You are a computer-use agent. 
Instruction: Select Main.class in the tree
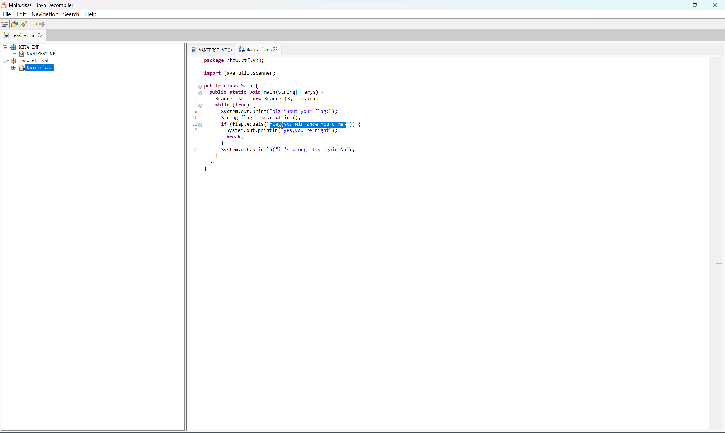click(40, 68)
